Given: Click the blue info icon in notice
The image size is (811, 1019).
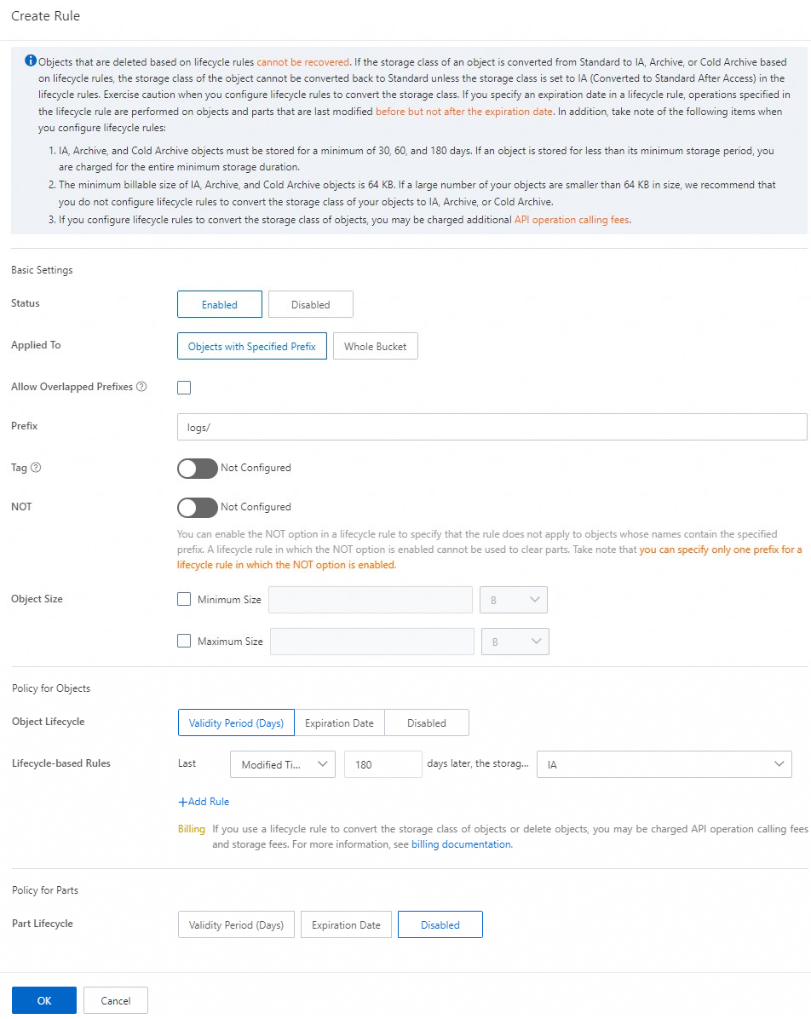Looking at the screenshot, I should (31, 60).
